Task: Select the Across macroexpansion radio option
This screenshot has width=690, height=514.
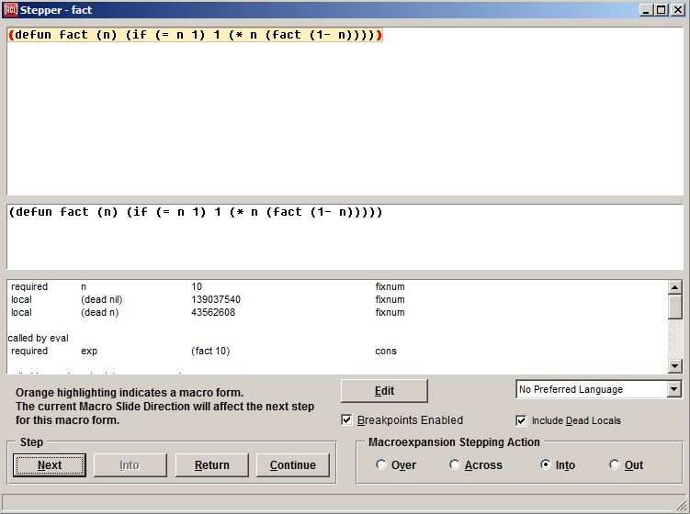Action: click(x=455, y=465)
